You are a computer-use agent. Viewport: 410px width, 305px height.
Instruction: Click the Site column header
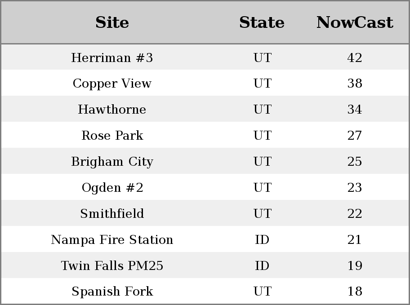112,22
